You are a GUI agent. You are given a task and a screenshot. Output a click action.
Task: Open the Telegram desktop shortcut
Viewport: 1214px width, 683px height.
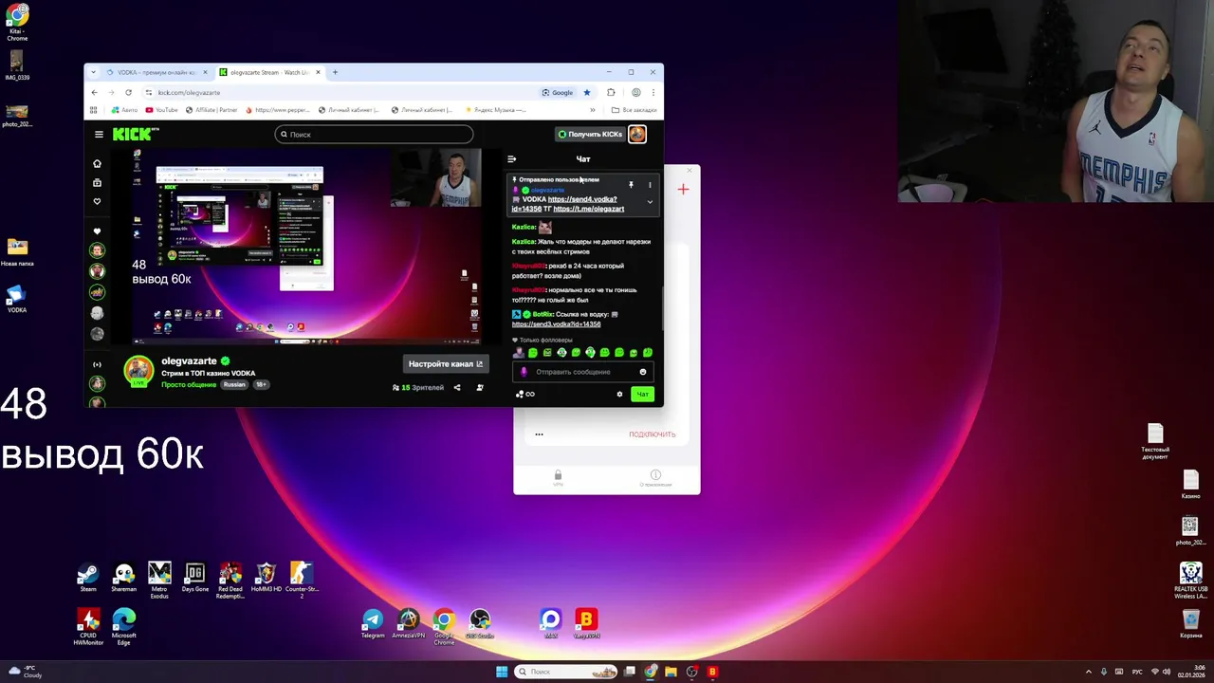[x=373, y=623]
